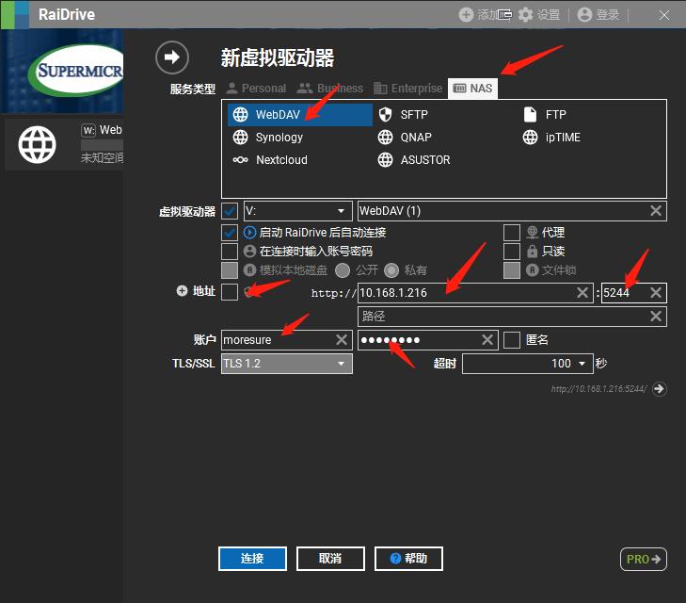Enable the read-only (只读) checkbox
Screen dimensions: 686x603
(512, 252)
